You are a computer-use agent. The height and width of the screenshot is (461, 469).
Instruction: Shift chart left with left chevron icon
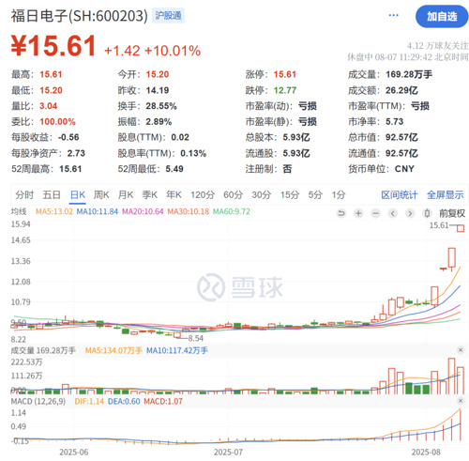(393, 214)
